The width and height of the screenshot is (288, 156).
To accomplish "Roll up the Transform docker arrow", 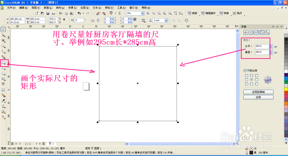I will [277, 27].
